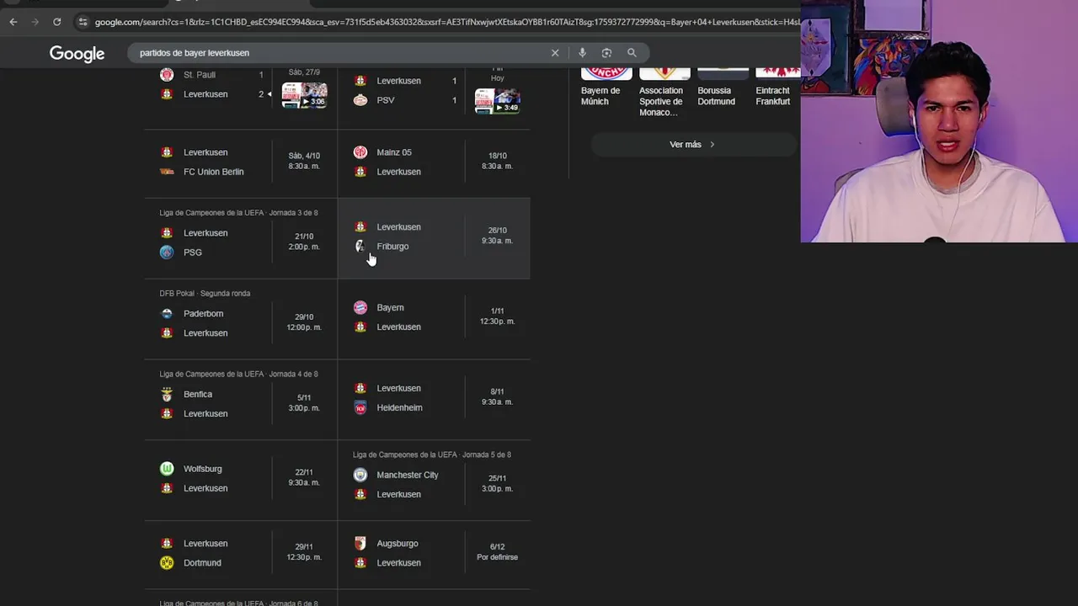The width and height of the screenshot is (1078, 606).
Task: Play St. Pauli match highlights video
Action: click(304, 95)
